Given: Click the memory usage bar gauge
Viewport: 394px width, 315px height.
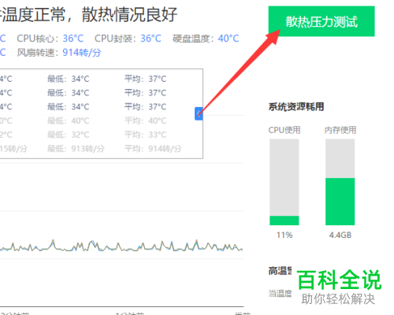Looking at the screenshot, I should click(340, 182).
